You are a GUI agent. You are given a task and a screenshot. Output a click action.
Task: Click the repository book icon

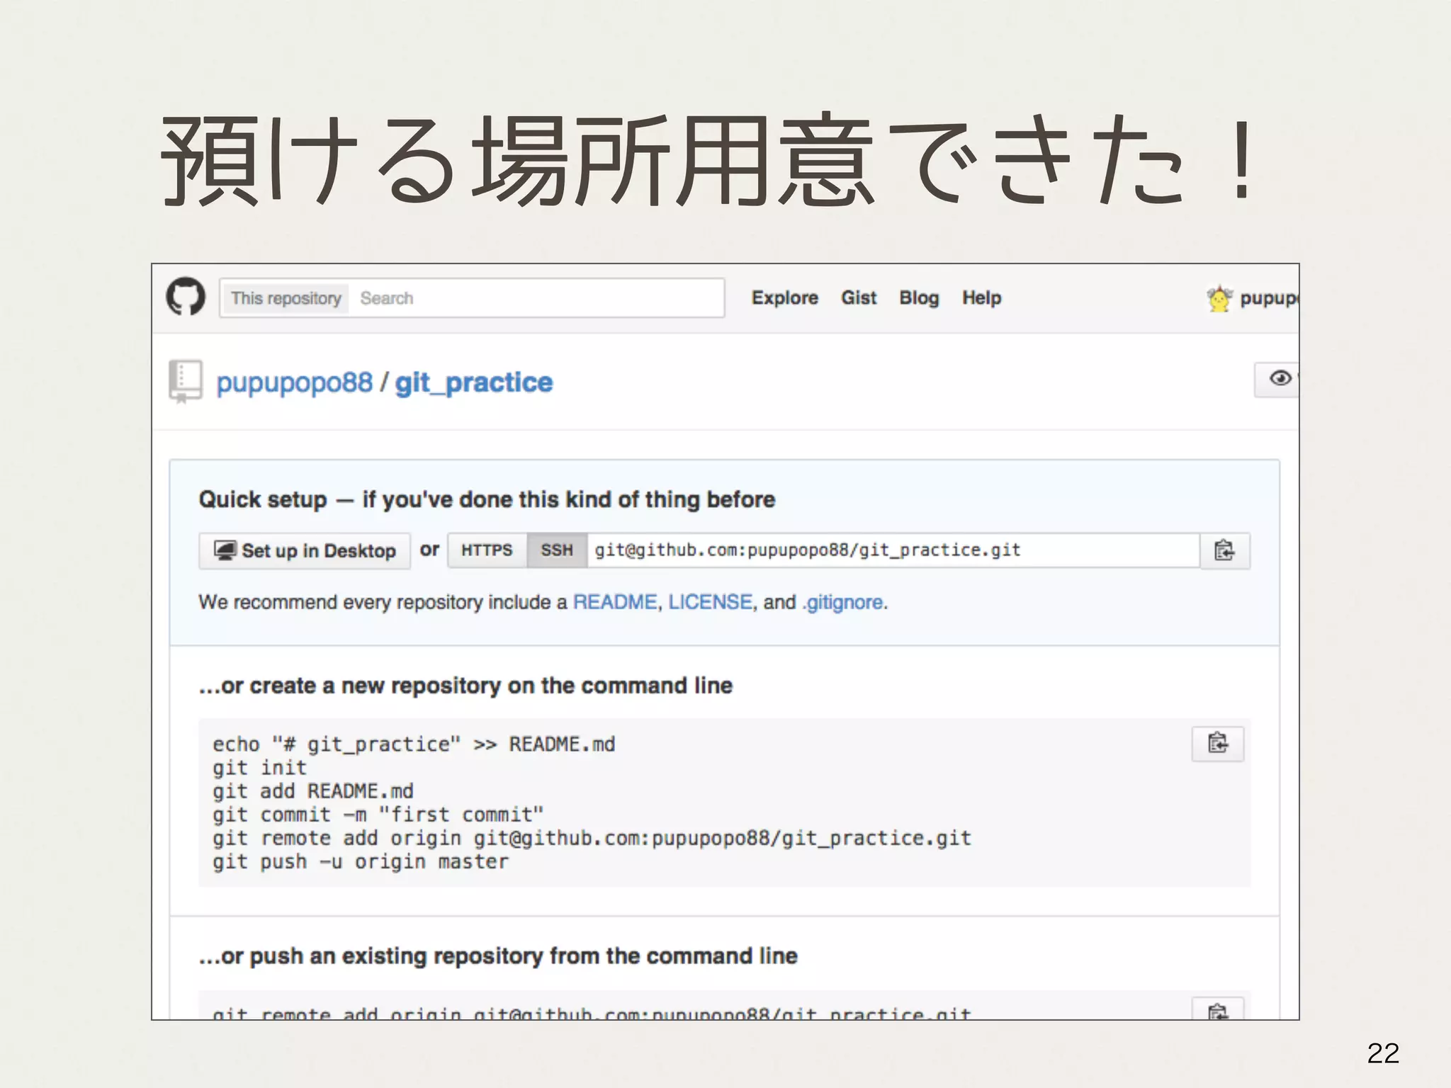[x=186, y=380]
